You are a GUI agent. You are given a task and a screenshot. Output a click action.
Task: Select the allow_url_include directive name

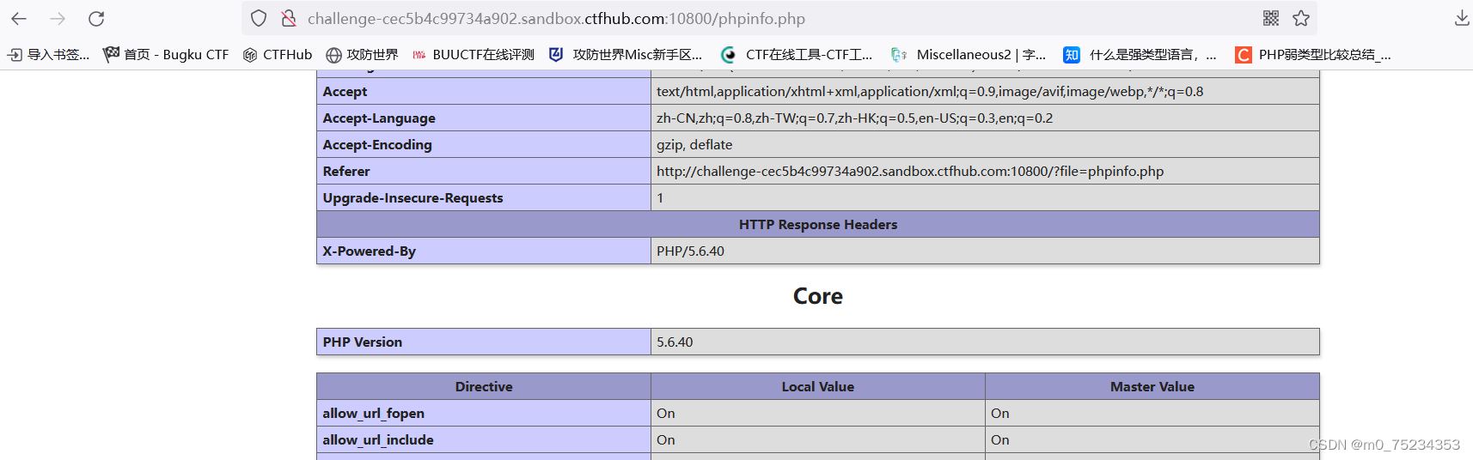click(x=378, y=439)
